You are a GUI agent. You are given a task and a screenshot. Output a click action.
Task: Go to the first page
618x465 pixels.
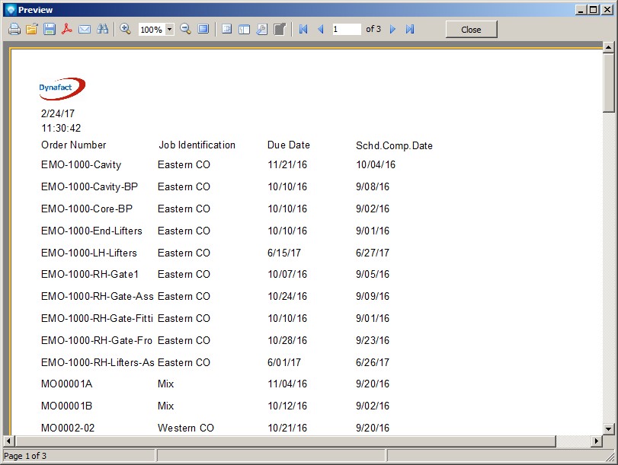pyautogui.click(x=303, y=29)
